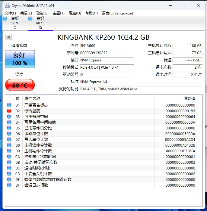Click raw value 00000000A6132B

tap(180, 145)
